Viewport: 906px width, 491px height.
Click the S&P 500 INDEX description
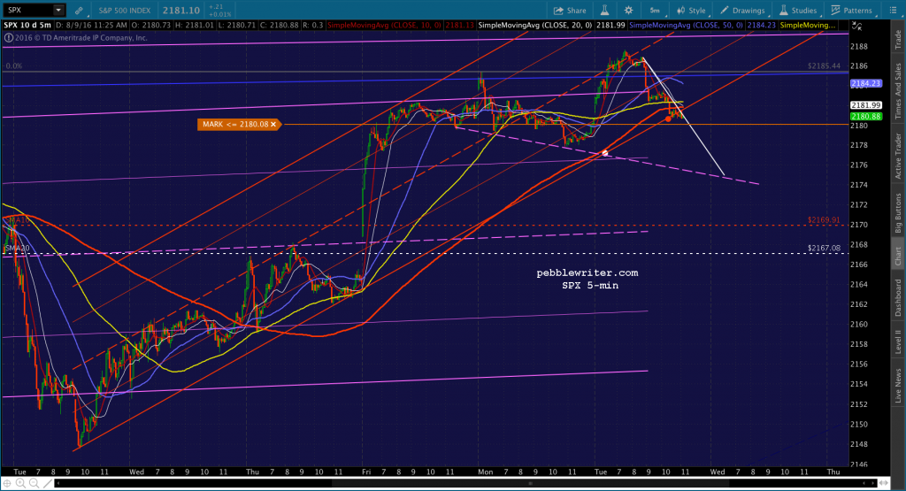coord(124,11)
